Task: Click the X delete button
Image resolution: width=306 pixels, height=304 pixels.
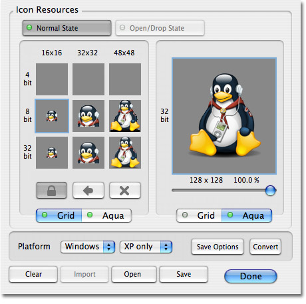Action: [125, 191]
